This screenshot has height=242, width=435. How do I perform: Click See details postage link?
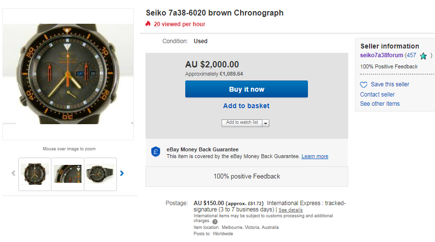tap(290, 210)
